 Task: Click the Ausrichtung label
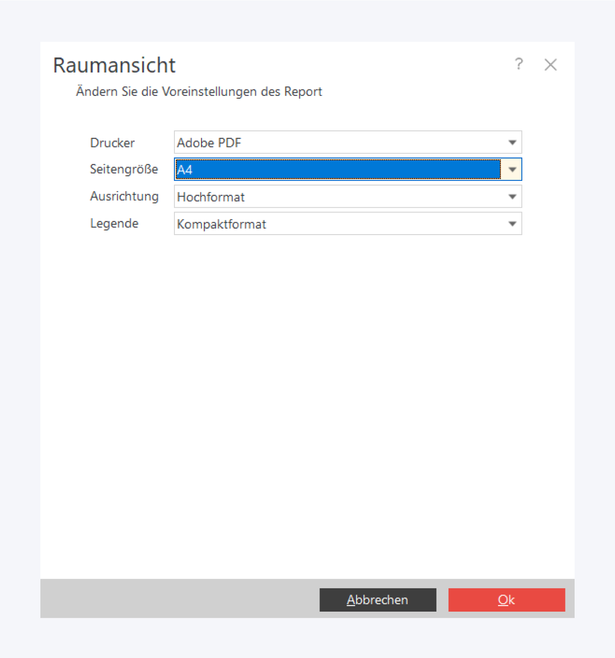[124, 197]
